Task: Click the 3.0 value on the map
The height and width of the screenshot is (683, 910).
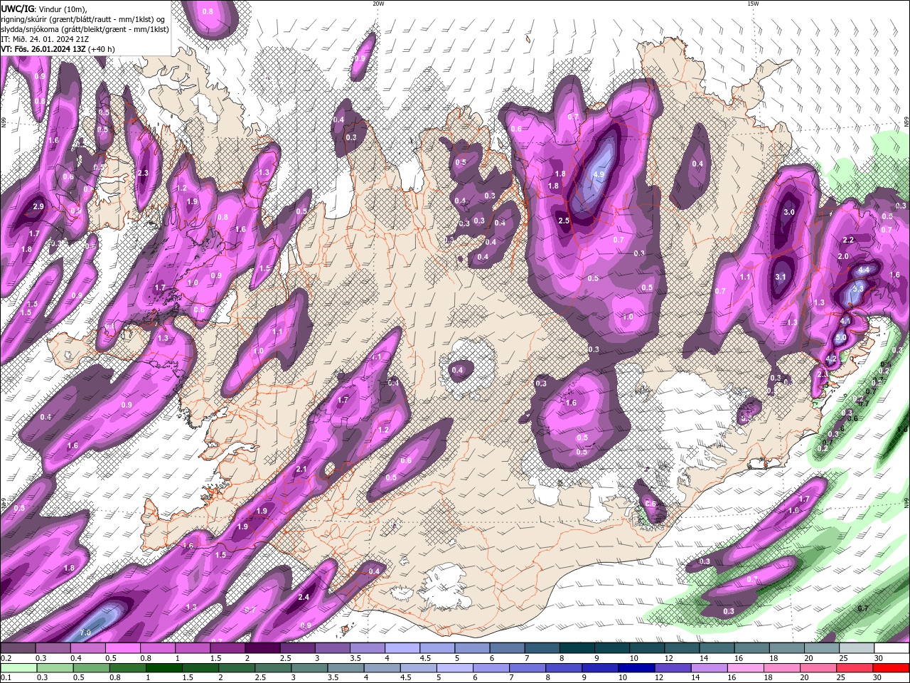Action: tap(788, 212)
